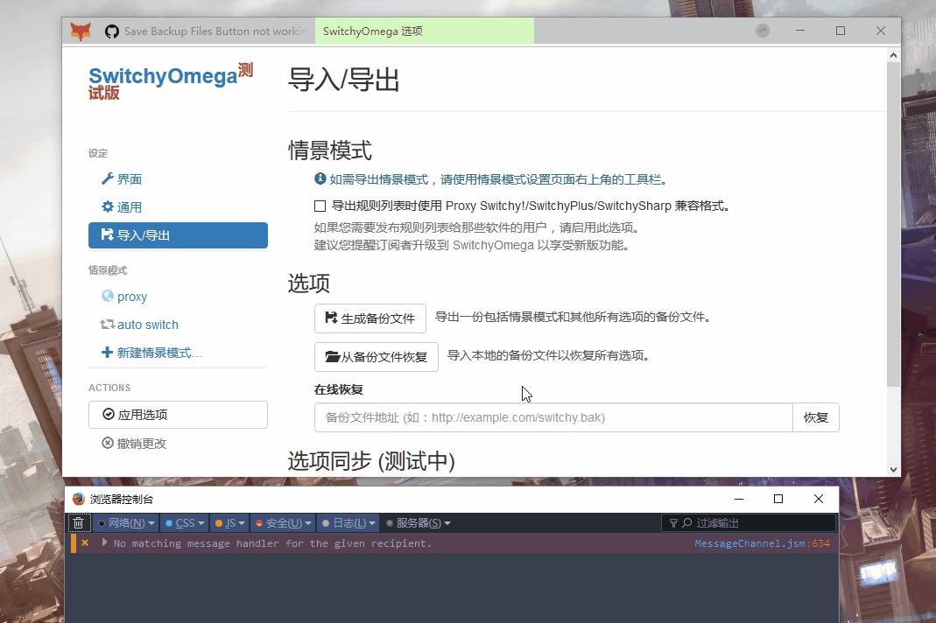Click the Firefox icon in console title bar
Image resolution: width=936 pixels, height=623 pixels.
click(79, 499)
